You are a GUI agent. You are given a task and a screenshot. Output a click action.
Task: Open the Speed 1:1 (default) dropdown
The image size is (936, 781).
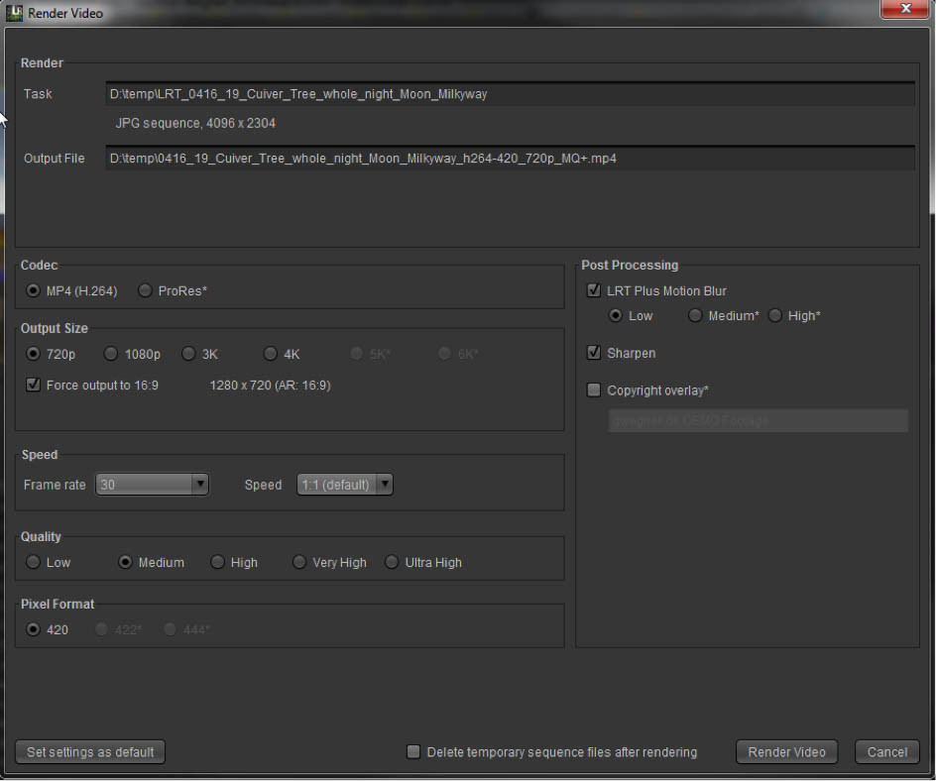(x=344, y=484)
